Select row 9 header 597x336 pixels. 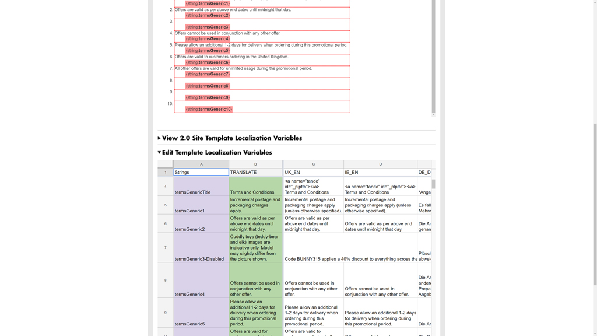pyautogui.click(x=165, y=313)
